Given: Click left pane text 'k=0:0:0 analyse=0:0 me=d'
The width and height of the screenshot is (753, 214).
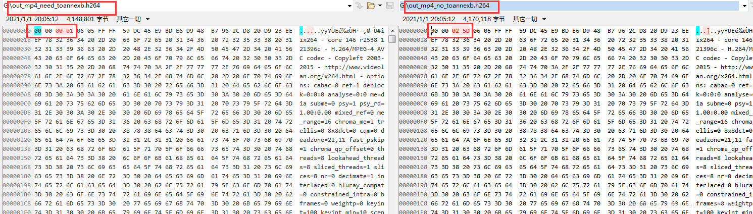Looking at the screenshot, I should coord(342,94).
